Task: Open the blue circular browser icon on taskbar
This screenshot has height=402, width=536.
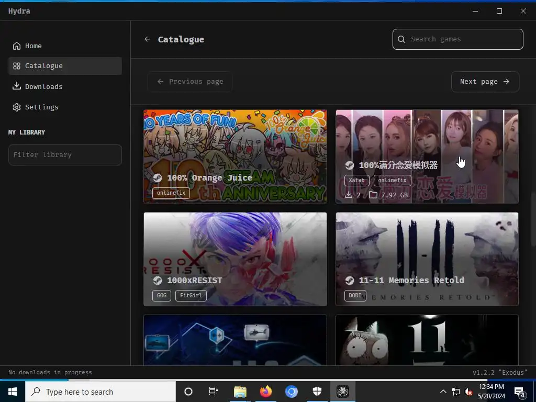Action: point(291,392)
